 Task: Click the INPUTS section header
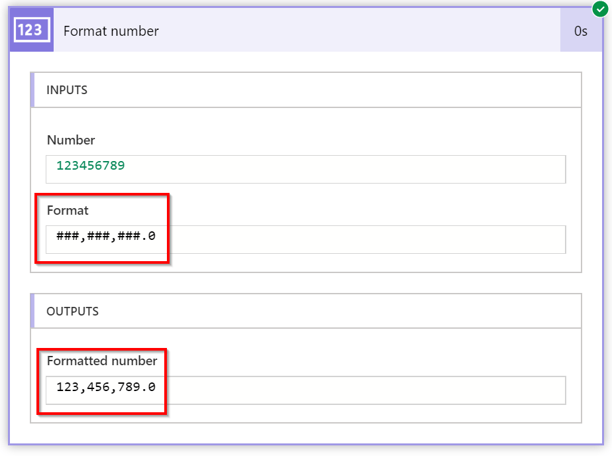pos(66,90)
